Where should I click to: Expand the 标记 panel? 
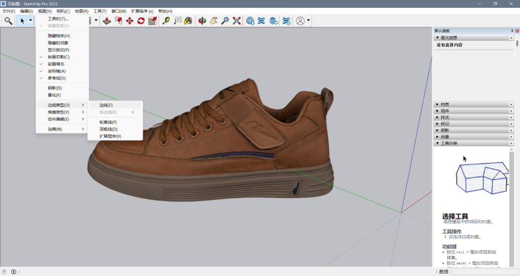[437, 123]
